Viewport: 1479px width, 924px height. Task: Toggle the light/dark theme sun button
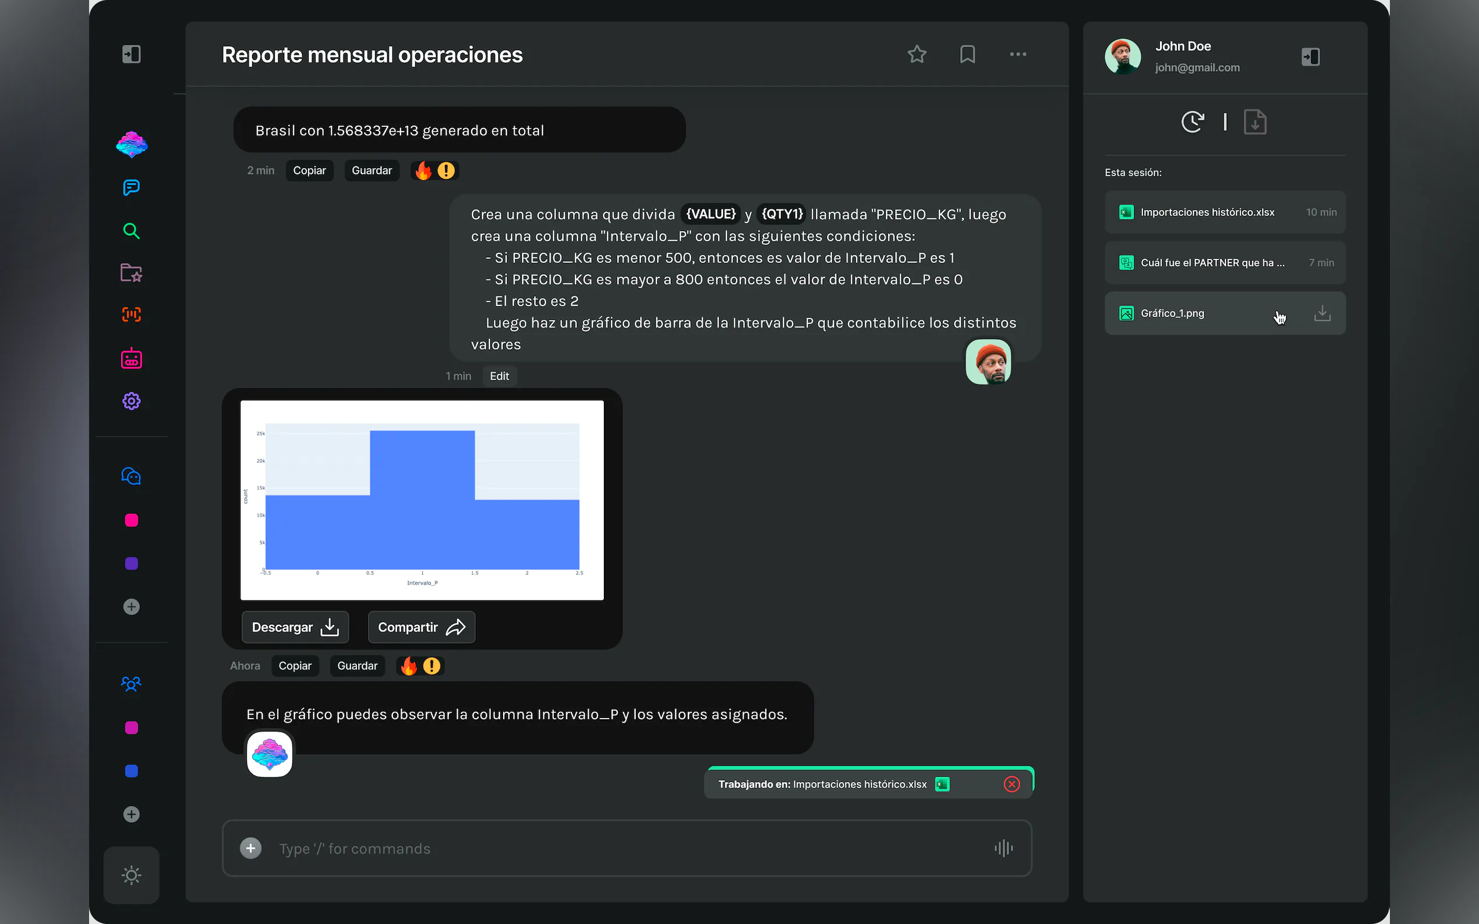pyautogui.click(x=132, y=875)
